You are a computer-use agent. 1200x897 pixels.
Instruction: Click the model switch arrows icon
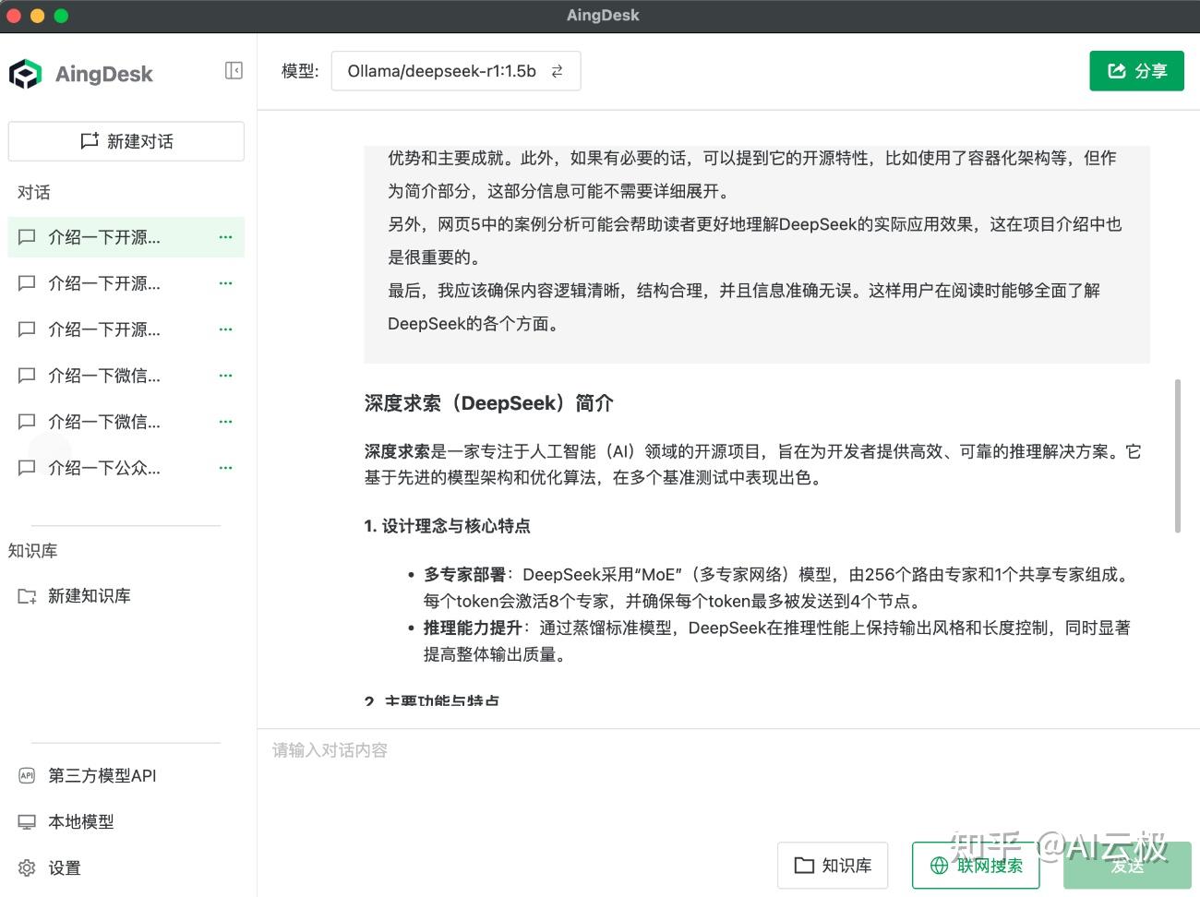(557, 70)
